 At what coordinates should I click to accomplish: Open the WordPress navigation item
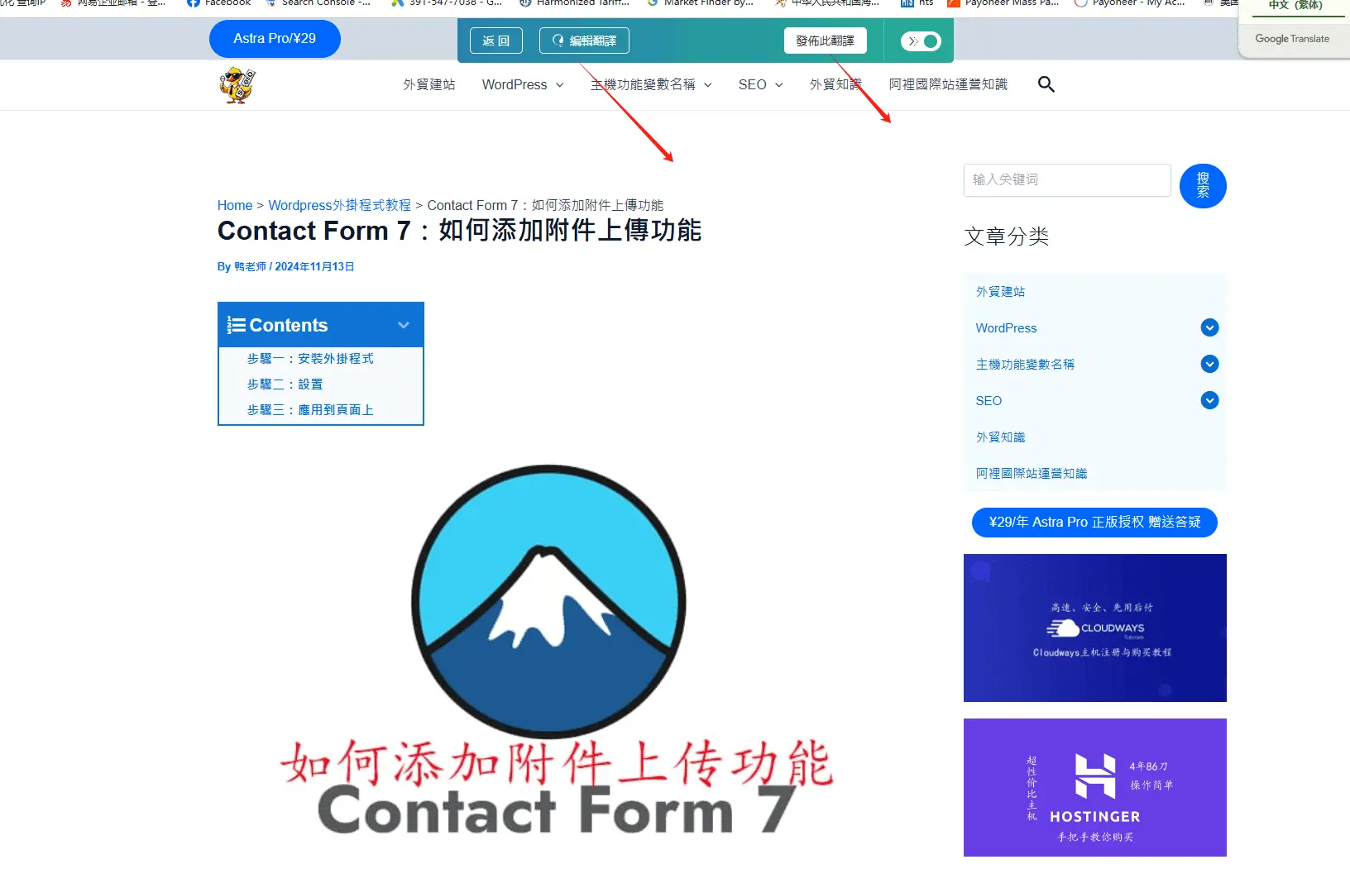(515, 84)
